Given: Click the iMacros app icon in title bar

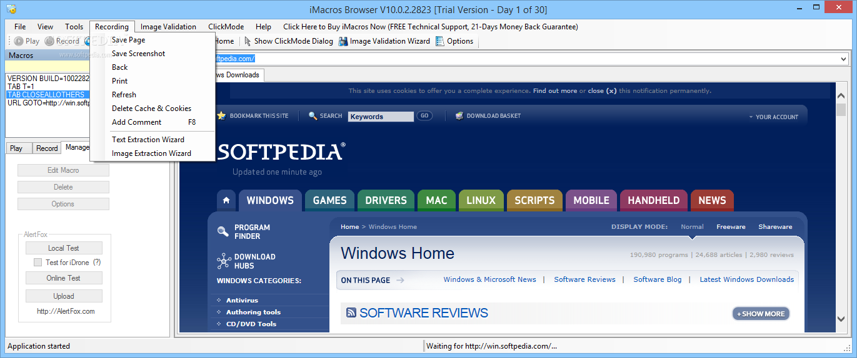Looking at the screenshot, I should tap(11, 9).
